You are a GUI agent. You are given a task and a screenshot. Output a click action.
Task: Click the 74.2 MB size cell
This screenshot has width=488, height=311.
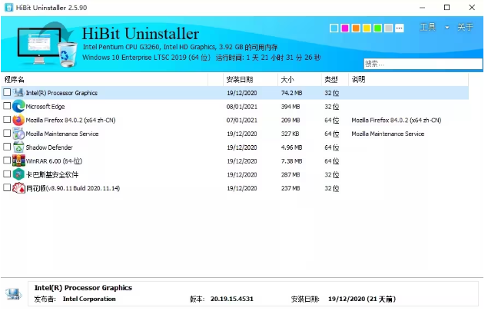click(x=291, y=93)
